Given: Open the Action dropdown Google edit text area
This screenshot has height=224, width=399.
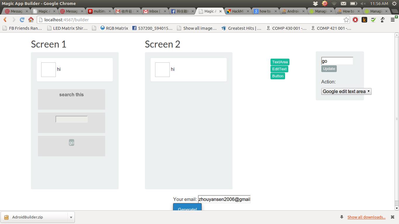Looking at the screenshot, I should coord(346,92).
